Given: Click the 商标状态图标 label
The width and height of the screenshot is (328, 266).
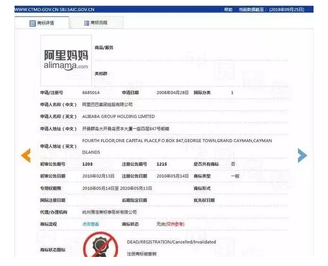Looking at the screenshot, I should coord(53,250).
